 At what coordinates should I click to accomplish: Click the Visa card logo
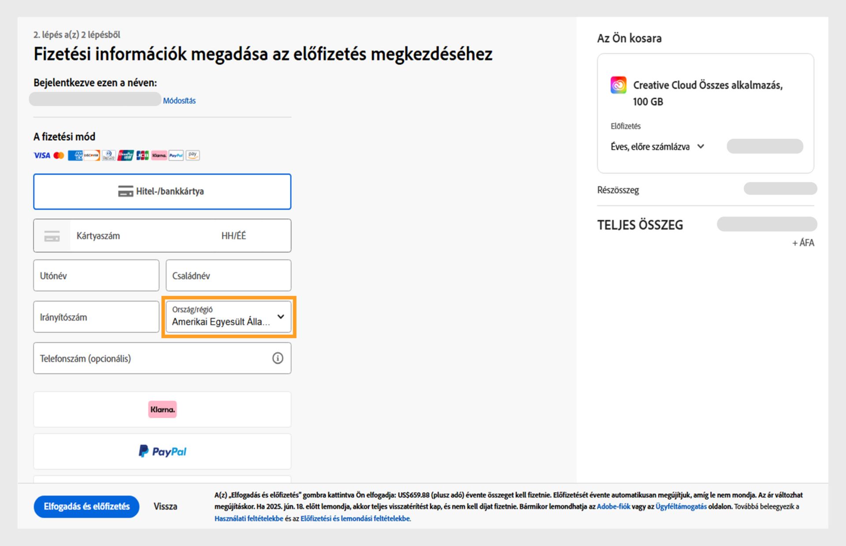(x=42, y=155)
